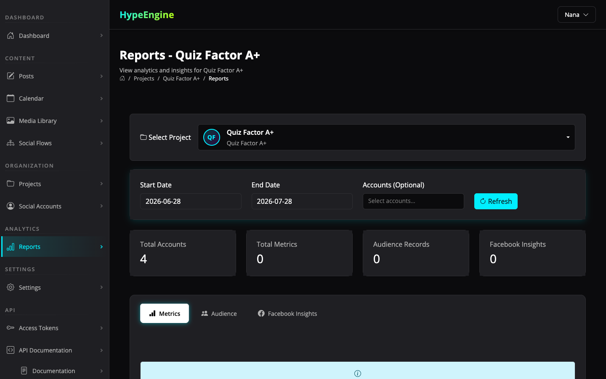The width and height of the screenshot is (606, 379).
Task: Open the Social Accounts menu item
Action: [55, 206]
